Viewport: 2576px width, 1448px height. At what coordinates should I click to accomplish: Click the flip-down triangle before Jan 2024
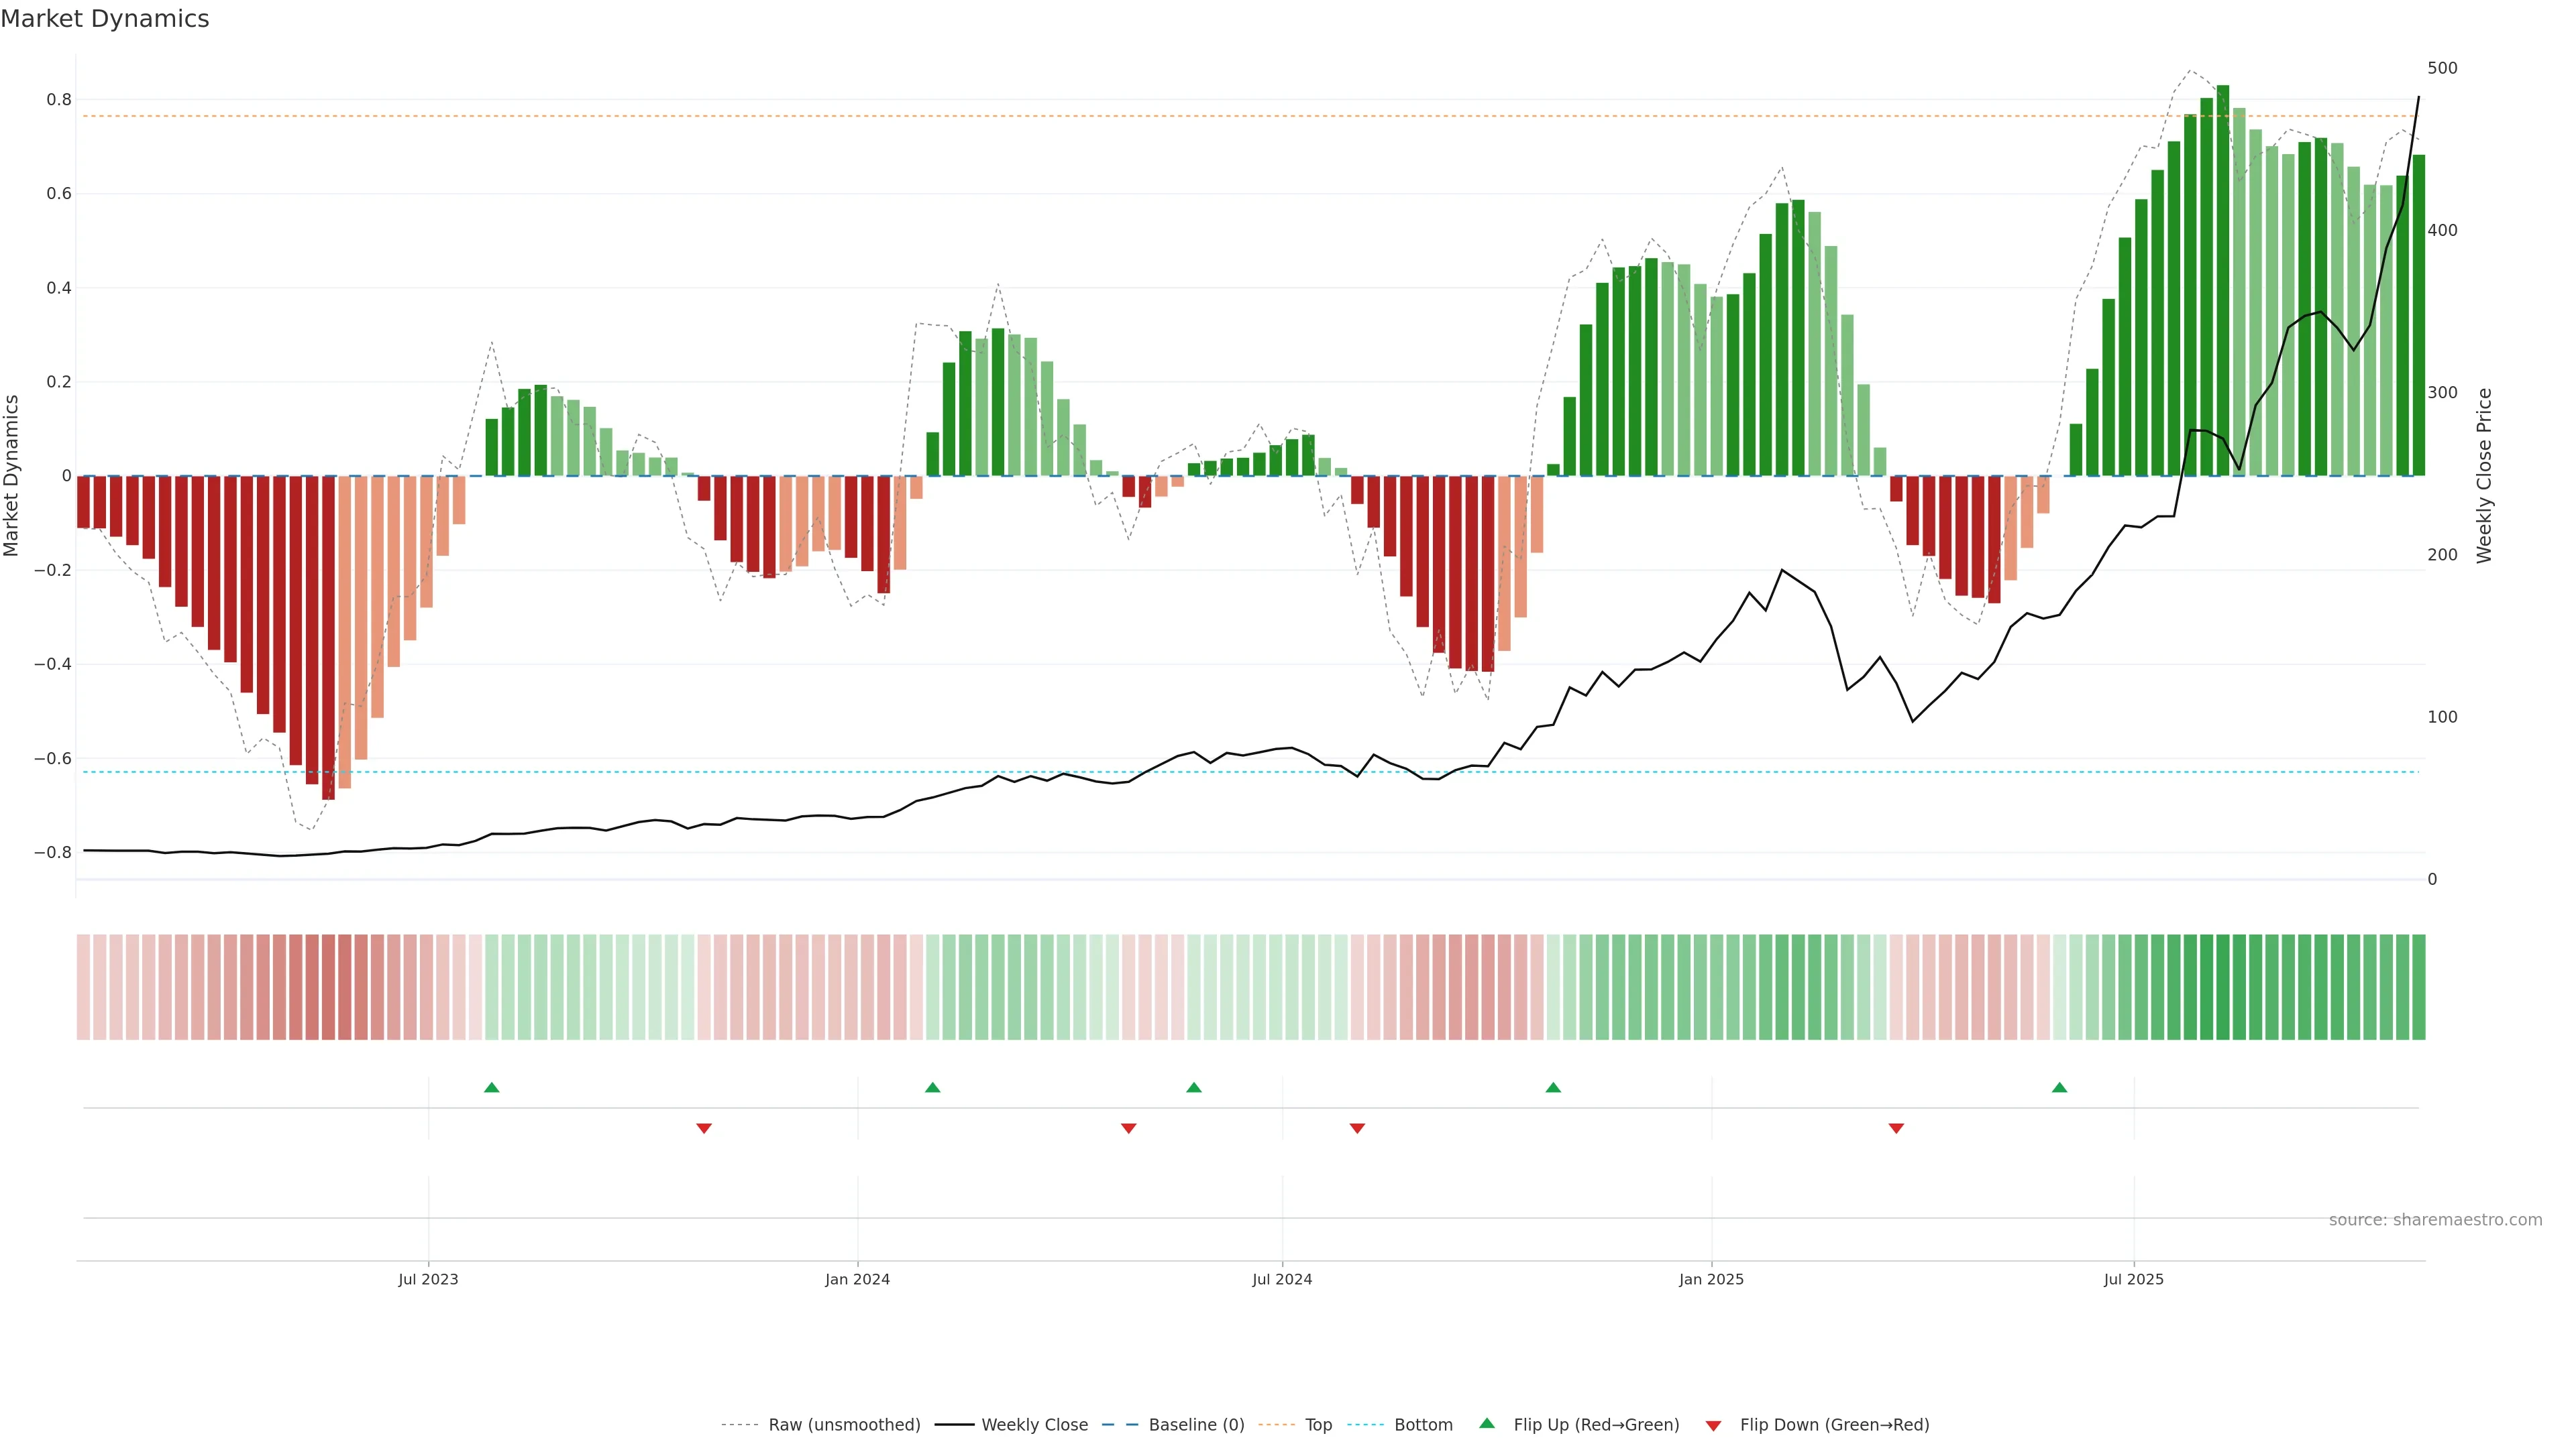coord(704,1128)
